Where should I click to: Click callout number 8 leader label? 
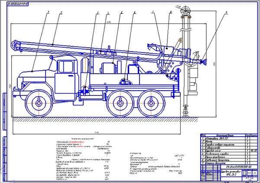(171, 12)
